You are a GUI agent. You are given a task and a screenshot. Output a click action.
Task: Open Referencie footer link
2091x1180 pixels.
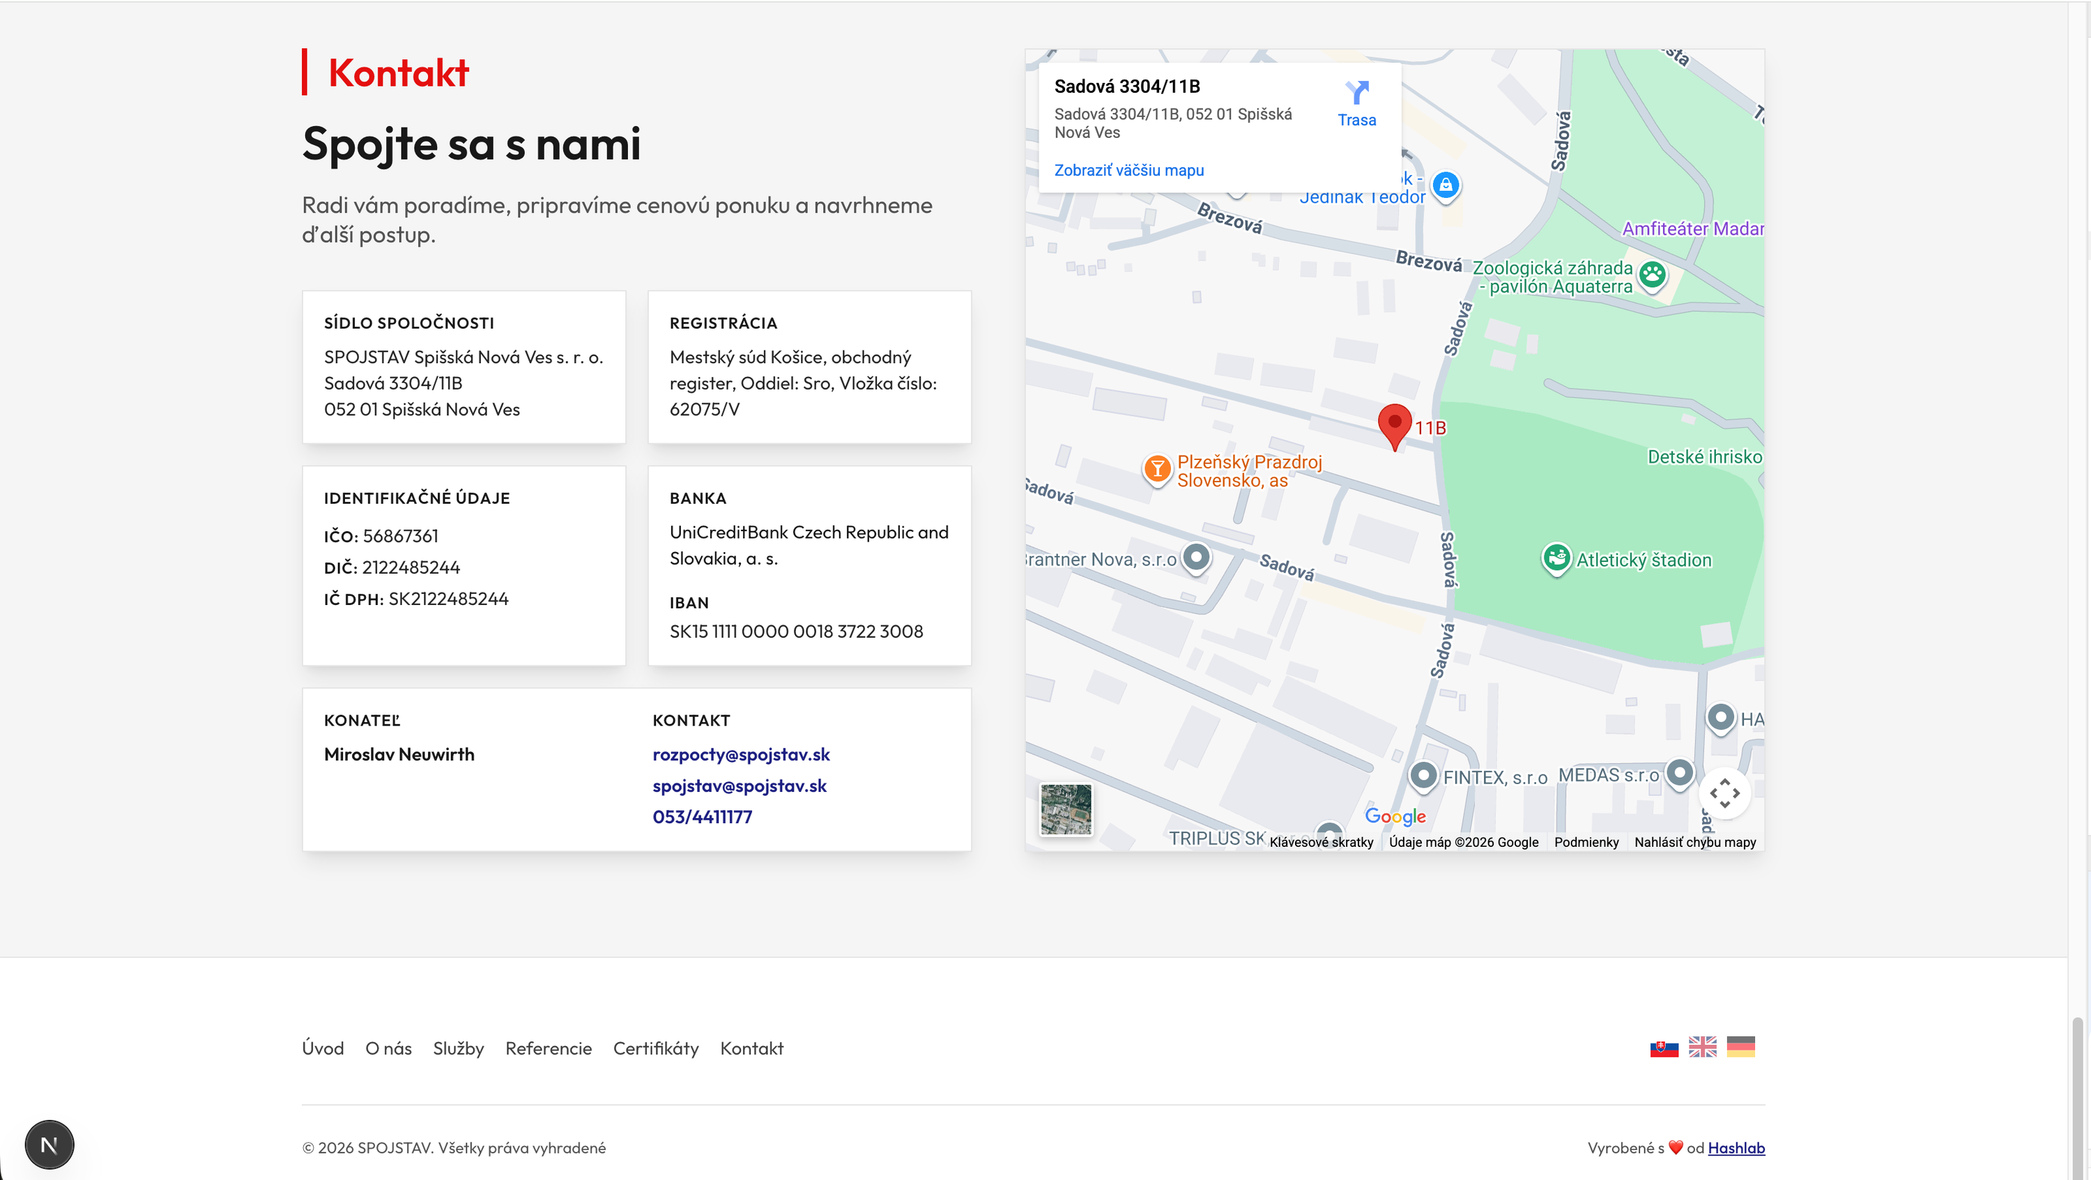[548, 1048]
